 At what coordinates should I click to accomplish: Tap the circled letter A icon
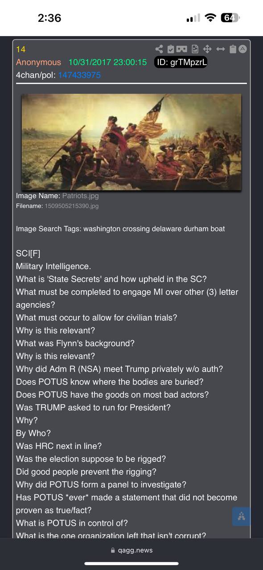[x=242, y=49]
